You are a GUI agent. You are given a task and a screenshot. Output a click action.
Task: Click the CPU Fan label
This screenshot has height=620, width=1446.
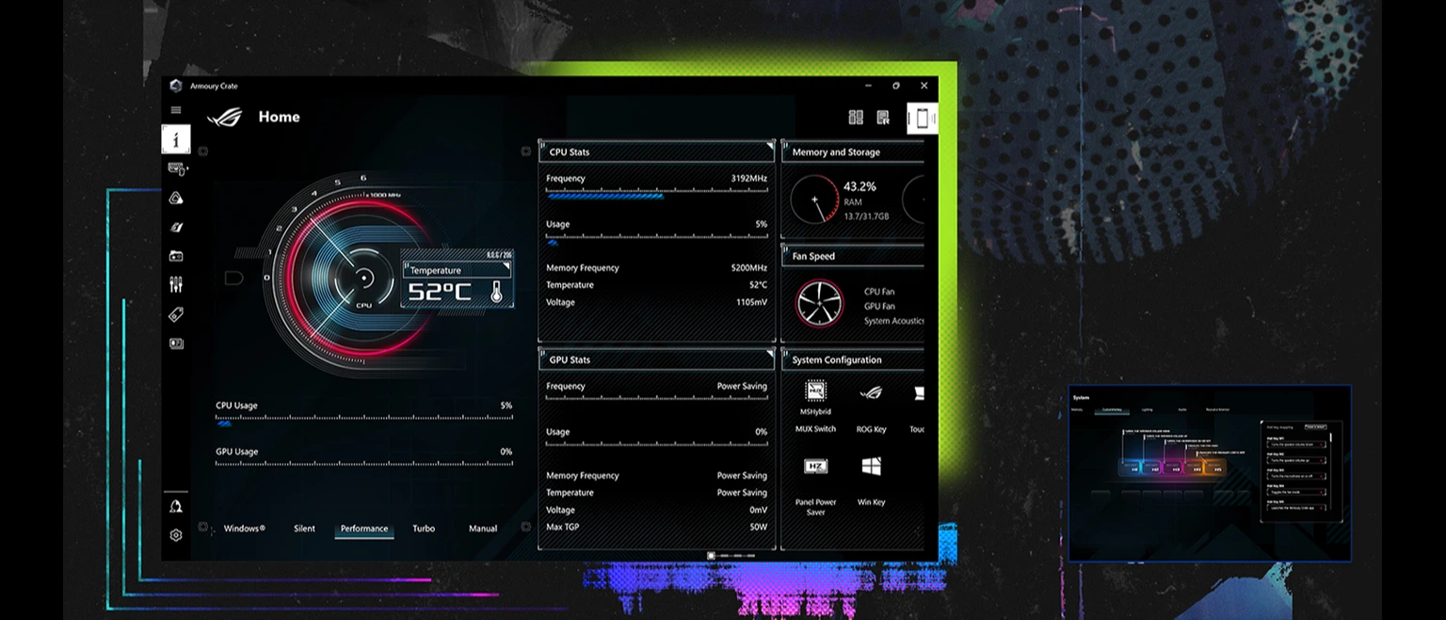coord(879,292)
